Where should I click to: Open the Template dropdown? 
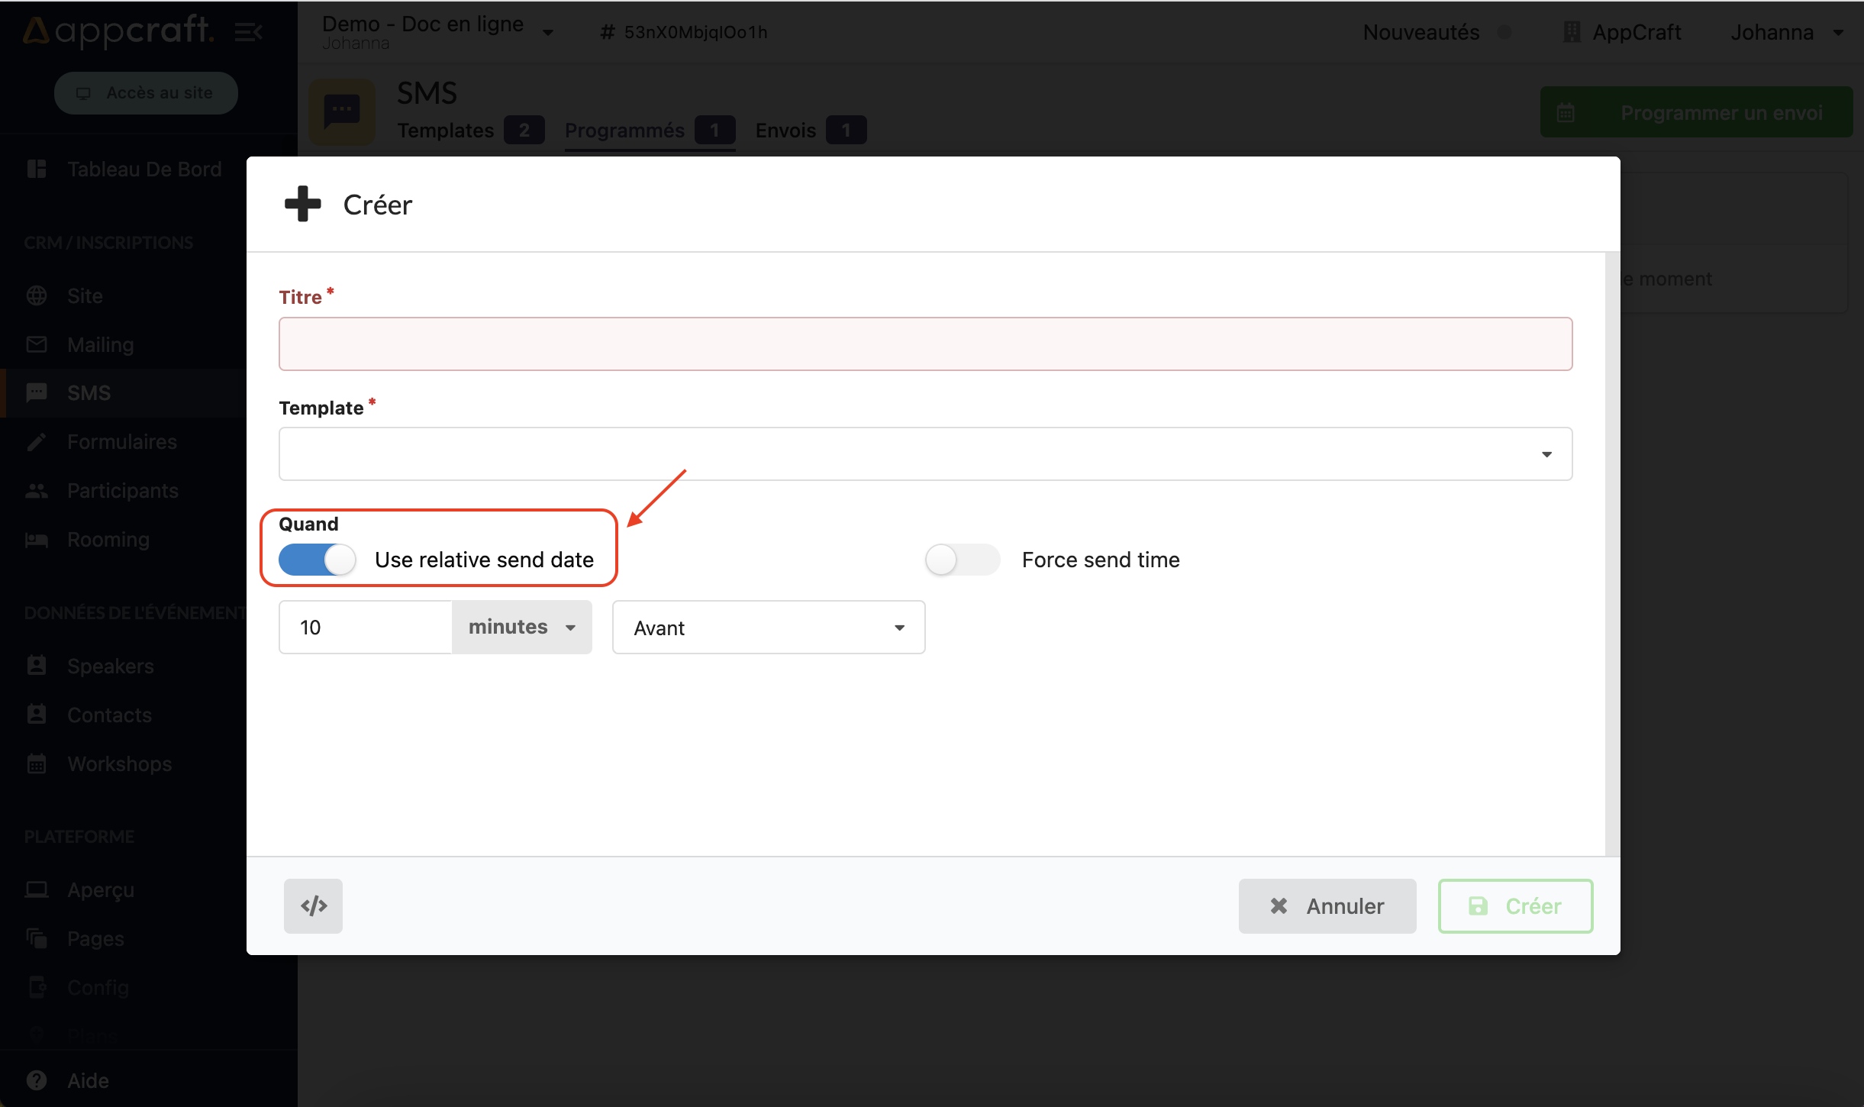click(925, 454)
